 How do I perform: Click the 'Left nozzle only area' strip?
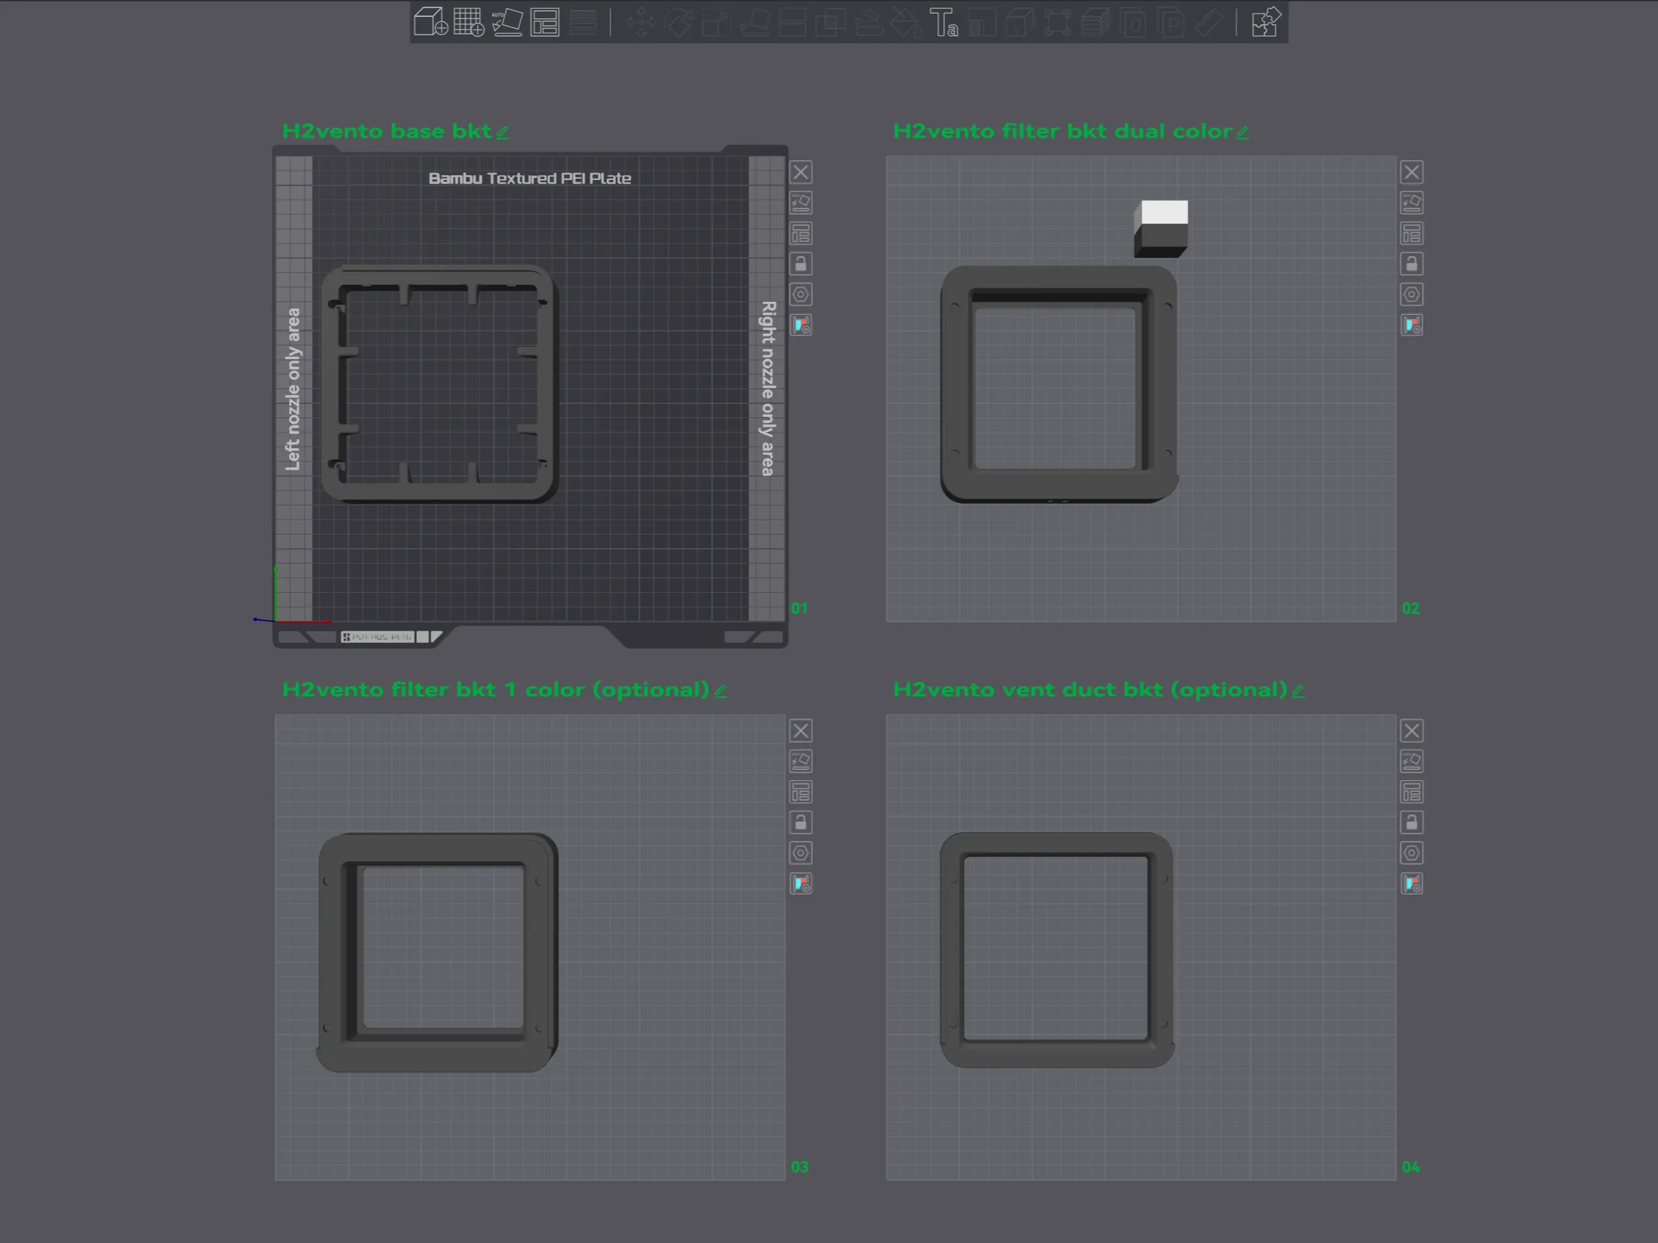pos(293,389)
